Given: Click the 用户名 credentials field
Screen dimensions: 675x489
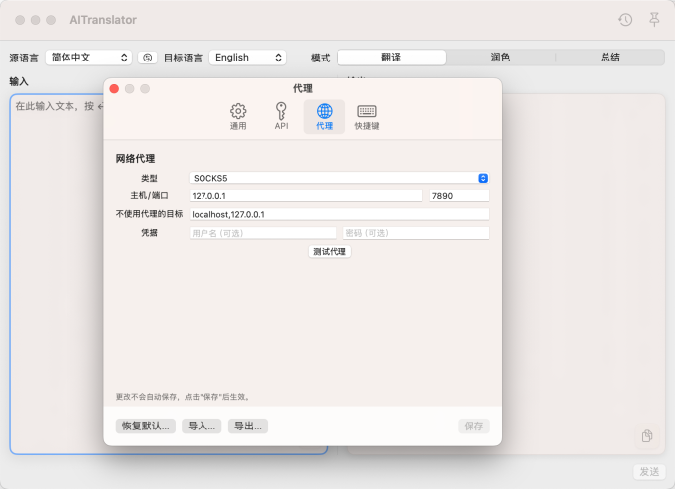Looking at the screenshot, I should (262, 233).
